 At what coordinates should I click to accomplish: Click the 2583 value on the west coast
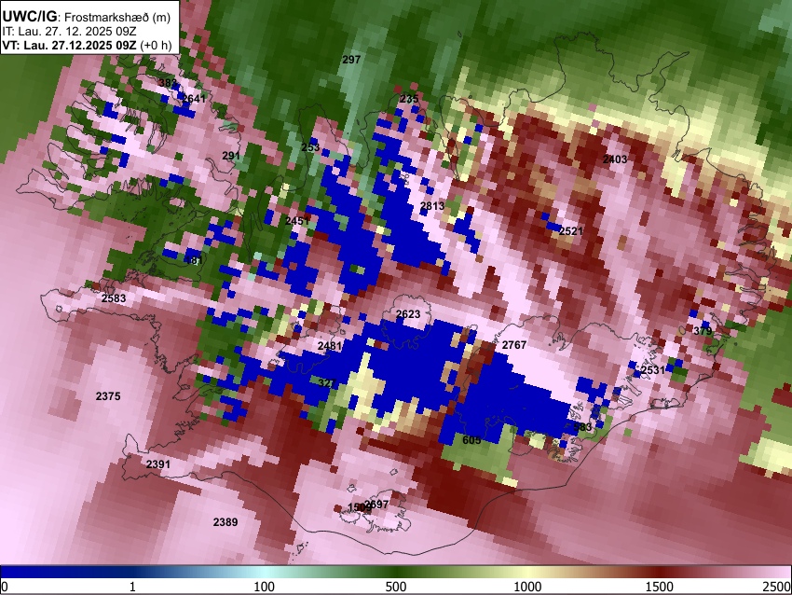114,298
